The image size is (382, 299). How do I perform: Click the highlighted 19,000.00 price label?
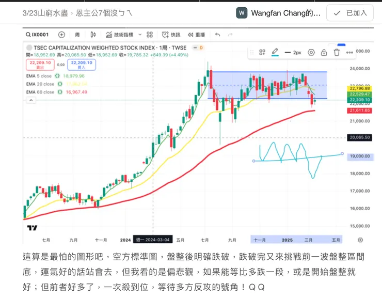(x=360, y=156)
